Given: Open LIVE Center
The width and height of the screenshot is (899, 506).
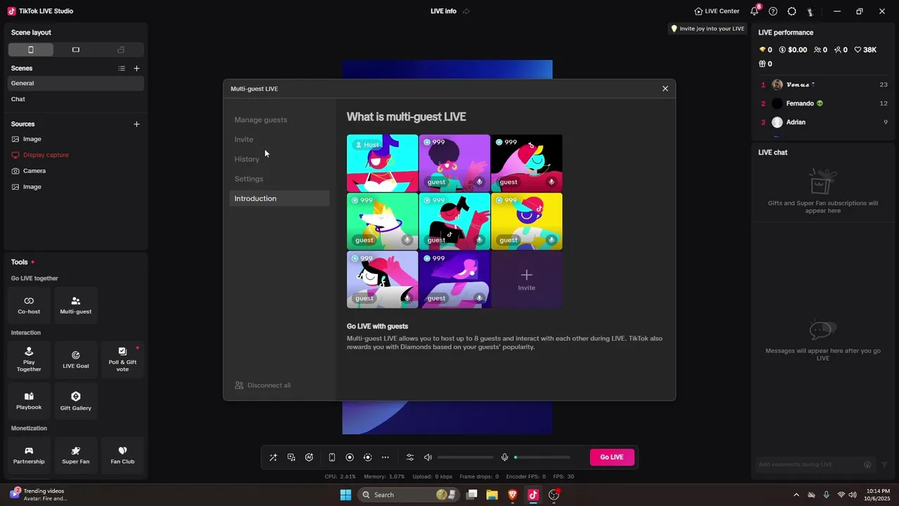Looking at the screenshot, I should click(716, 11).
